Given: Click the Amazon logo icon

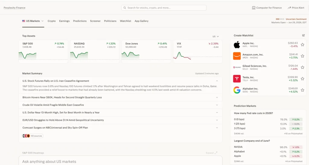Looking at the screenshot, I should click(237, 56).
